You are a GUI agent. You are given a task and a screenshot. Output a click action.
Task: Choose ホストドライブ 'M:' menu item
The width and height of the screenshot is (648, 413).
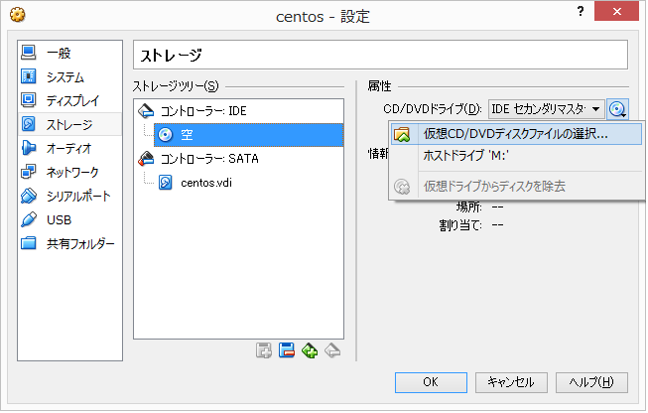517,156
